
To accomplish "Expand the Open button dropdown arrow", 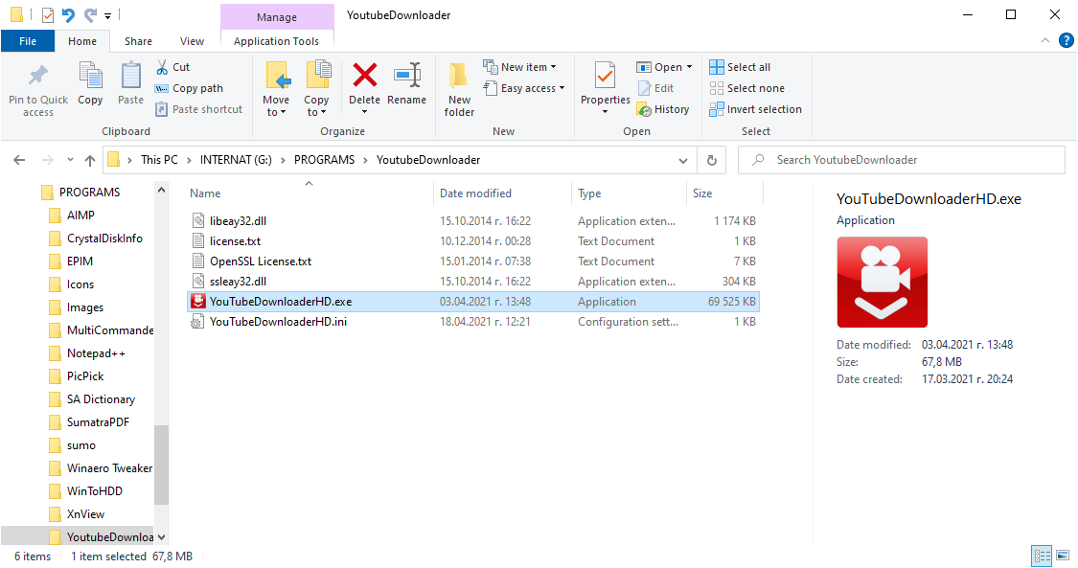I will tap(690, 67).
